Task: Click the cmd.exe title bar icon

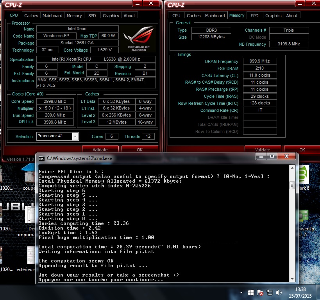Action: click(x=42, y=158)
